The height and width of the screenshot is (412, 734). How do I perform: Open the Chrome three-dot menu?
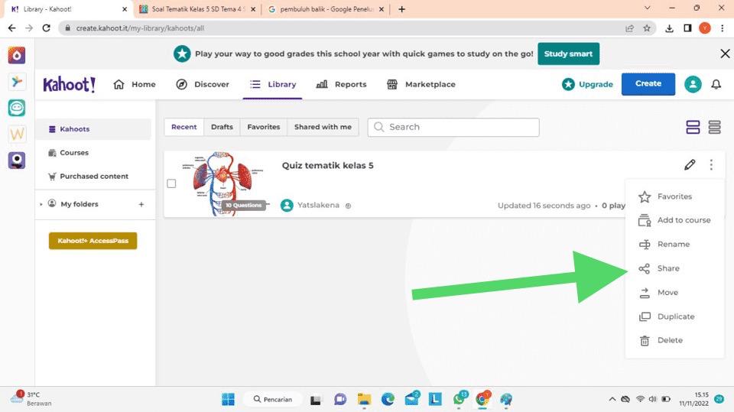(723, 28)
